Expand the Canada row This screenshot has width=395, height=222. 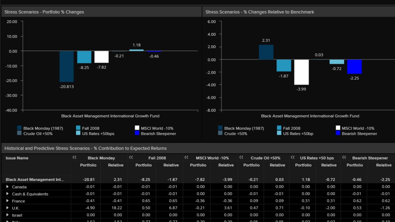tap(8, 187)
